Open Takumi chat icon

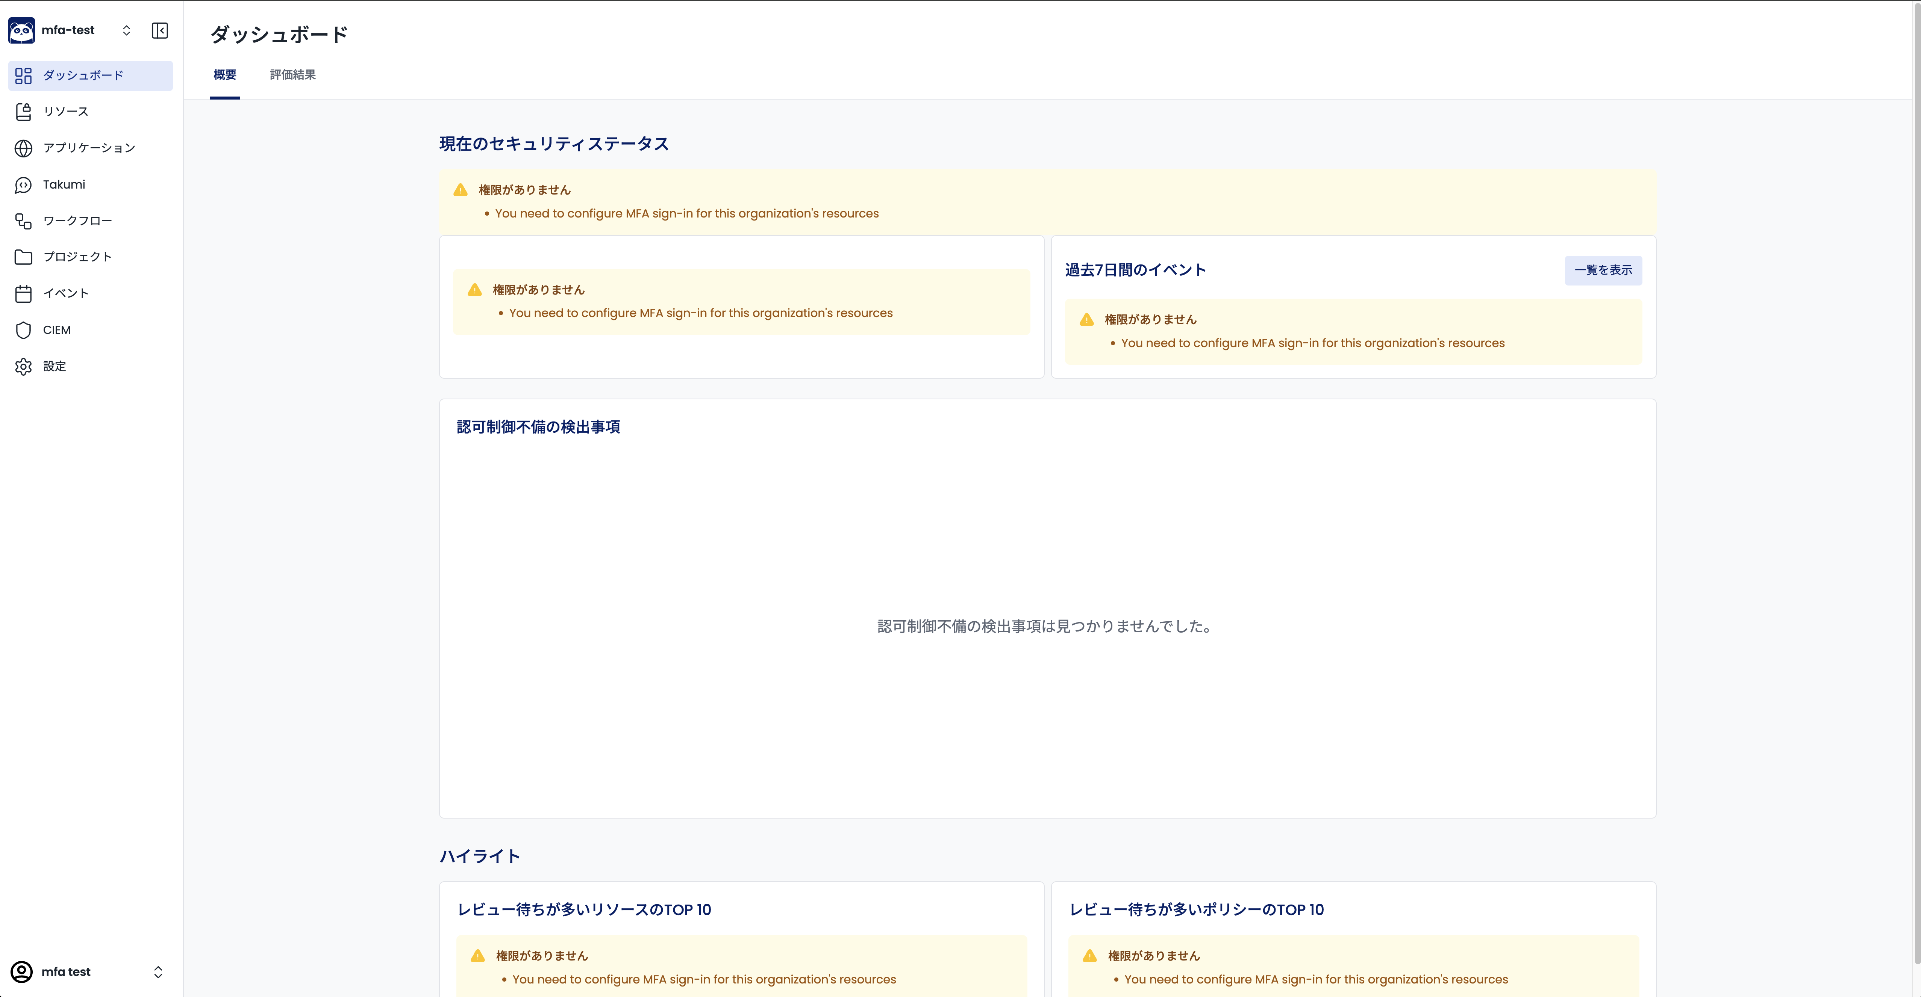pos(24,185)
